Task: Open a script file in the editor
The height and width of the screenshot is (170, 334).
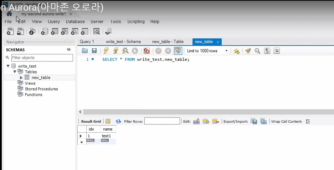Action: [x=85, y=51]
